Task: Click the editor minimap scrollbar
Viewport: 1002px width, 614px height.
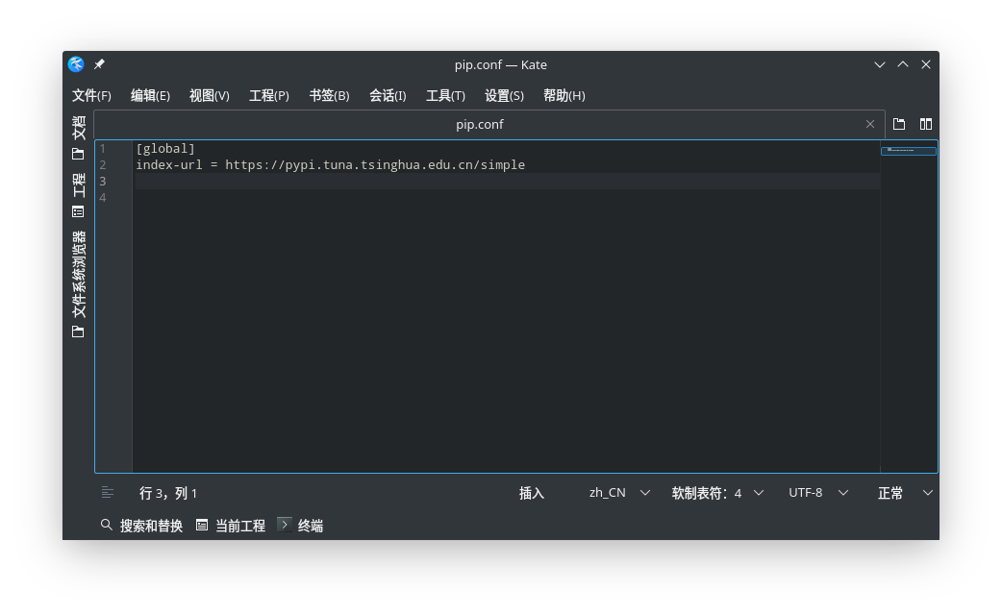Action: tap(908, 151)
